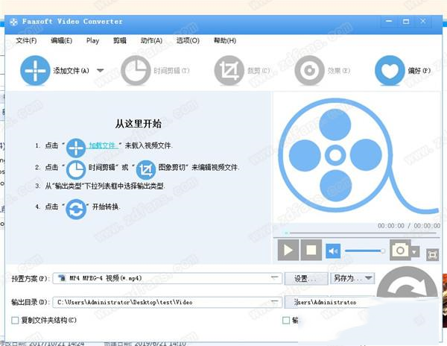This screenshot has width=447, height=346.
Task: Stop the video playback
Action: point(311,250)
